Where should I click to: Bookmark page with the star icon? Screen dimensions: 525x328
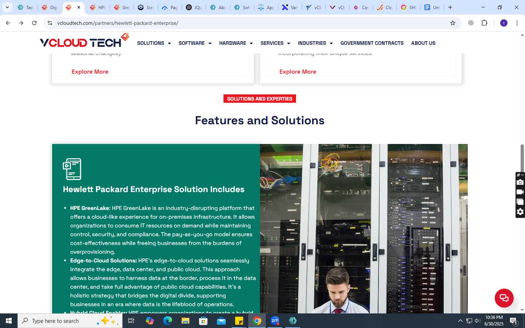coord(453,23)
